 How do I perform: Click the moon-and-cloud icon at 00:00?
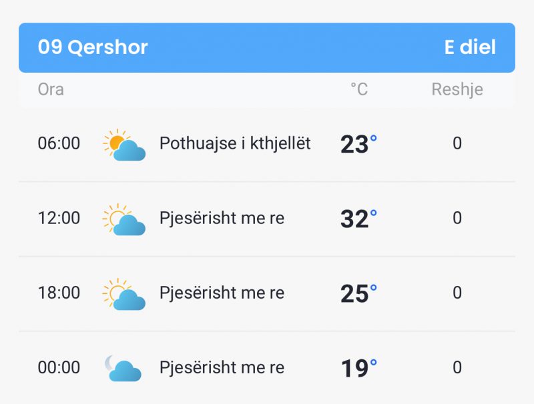(123, 368)
